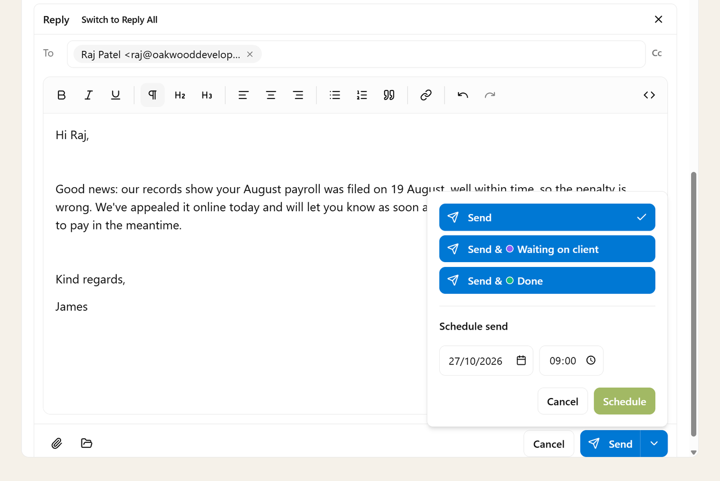Apply Heading 2 style
Image resolution: width=720 pixels, height=481 pixels.
(x=180, y=95)
